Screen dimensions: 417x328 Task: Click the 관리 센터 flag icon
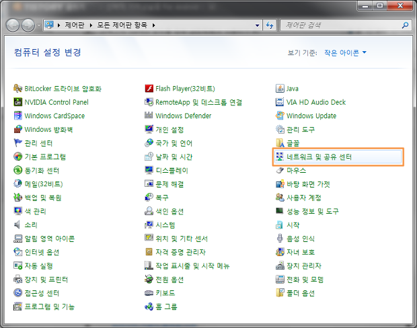(17, 143)
